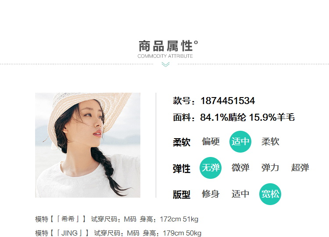The width and height of the screenshot is (329, 237).
Task: Choose the 修身 fit option
Action: coord(211,194)
